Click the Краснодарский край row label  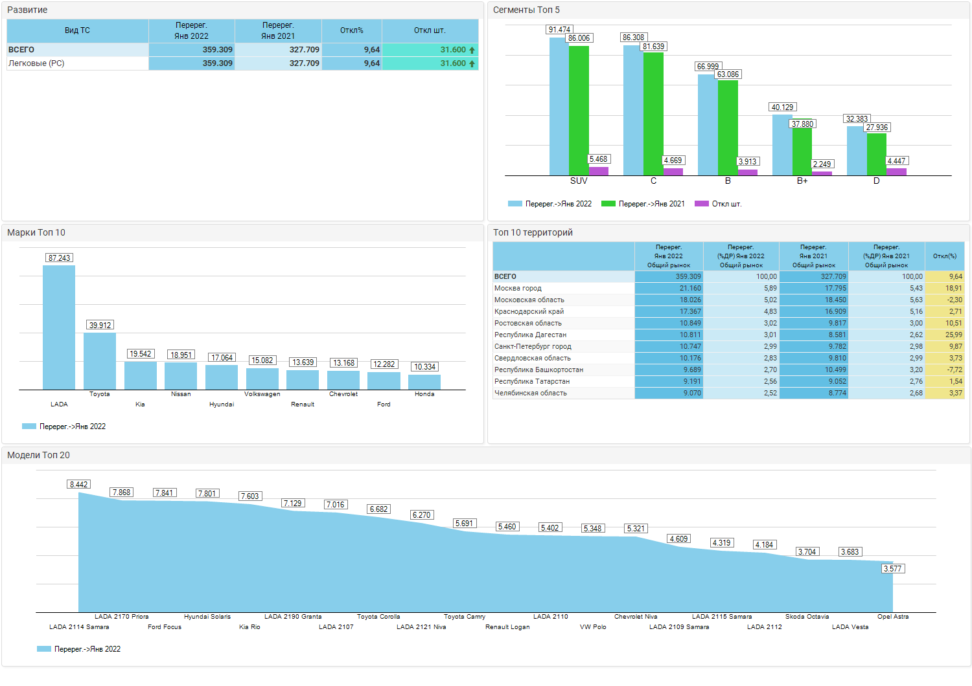tap(529, 312)
